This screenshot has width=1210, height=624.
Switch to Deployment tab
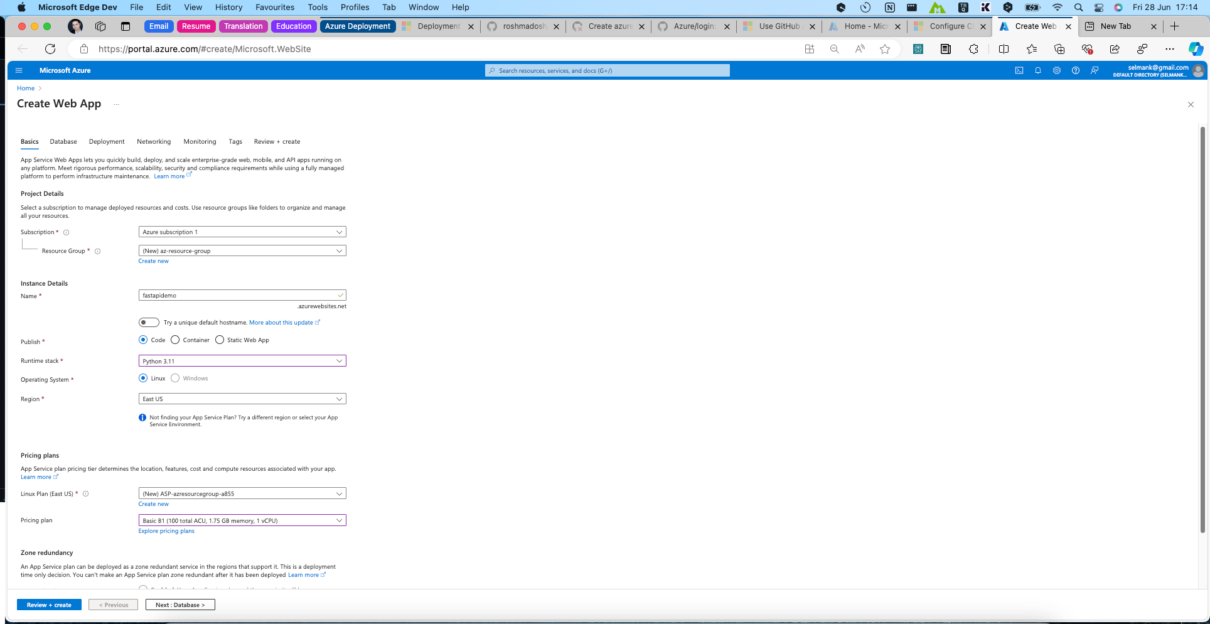pos(107,142)
